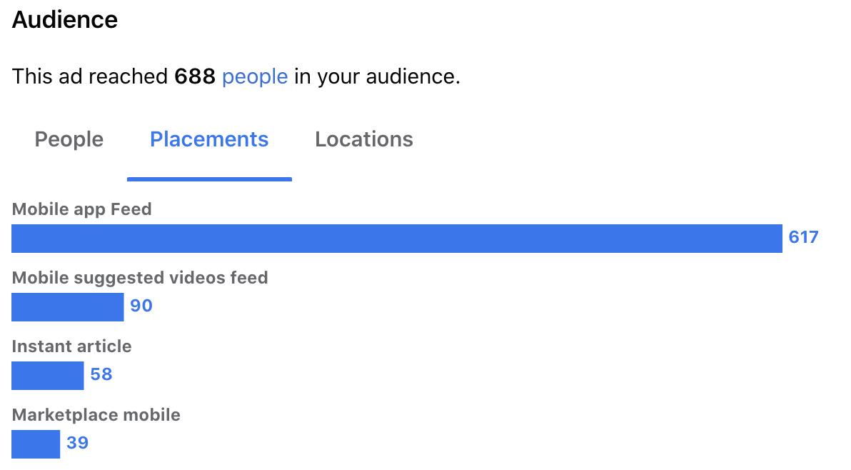Image resolution: width=851 pixels, height=470 pixels.
Task: Click the Audience heading
Action: [64, 19]
